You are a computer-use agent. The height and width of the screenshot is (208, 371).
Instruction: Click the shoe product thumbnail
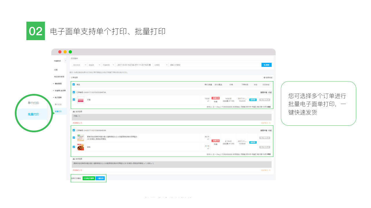tap(81, 138)
